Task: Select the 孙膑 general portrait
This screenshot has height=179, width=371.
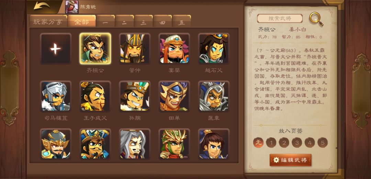Action: [x=135, y=96]
